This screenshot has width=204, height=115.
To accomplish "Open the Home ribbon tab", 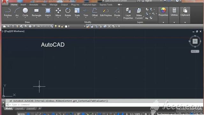I will click(14, 4).
